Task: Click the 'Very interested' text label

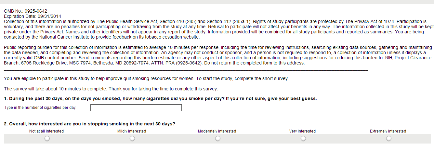Action: 302,131
